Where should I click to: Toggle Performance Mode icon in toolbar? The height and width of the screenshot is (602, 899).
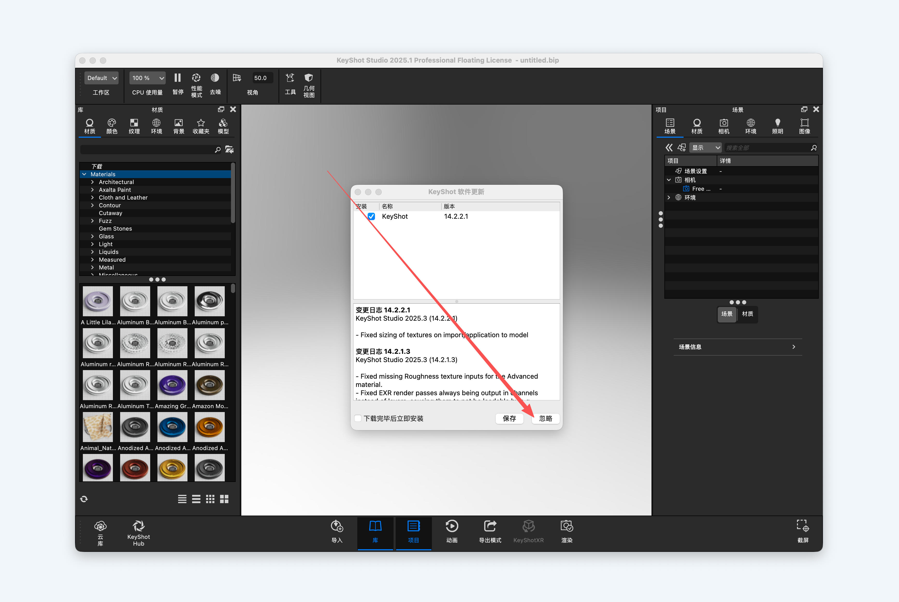pos(196,78)
